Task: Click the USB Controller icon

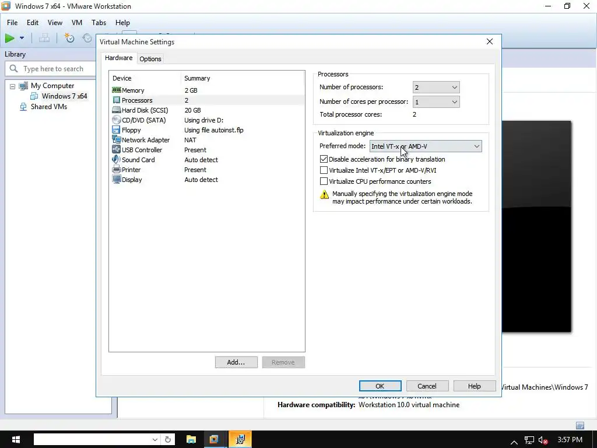Action: tap(117, 150)
